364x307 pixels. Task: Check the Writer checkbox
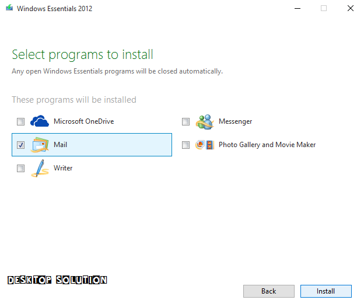(x=20, y=168)
